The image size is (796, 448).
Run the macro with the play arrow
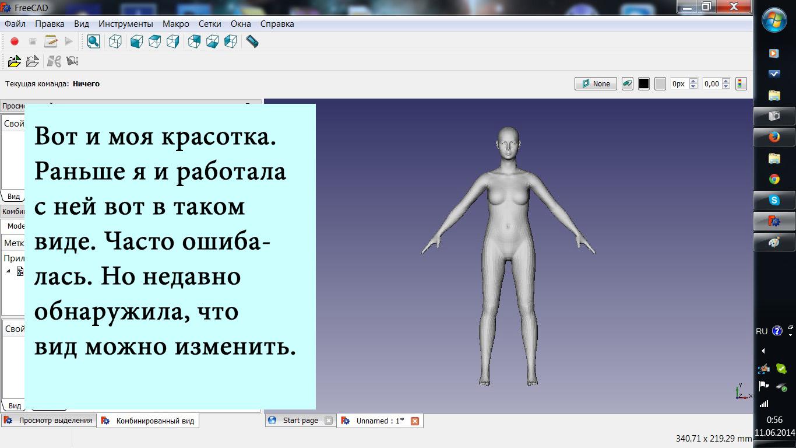click(x=69, y=41)
